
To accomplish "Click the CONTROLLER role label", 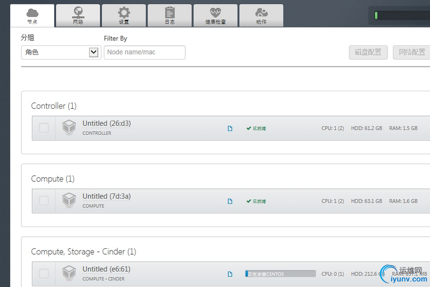I will [97, 133].
